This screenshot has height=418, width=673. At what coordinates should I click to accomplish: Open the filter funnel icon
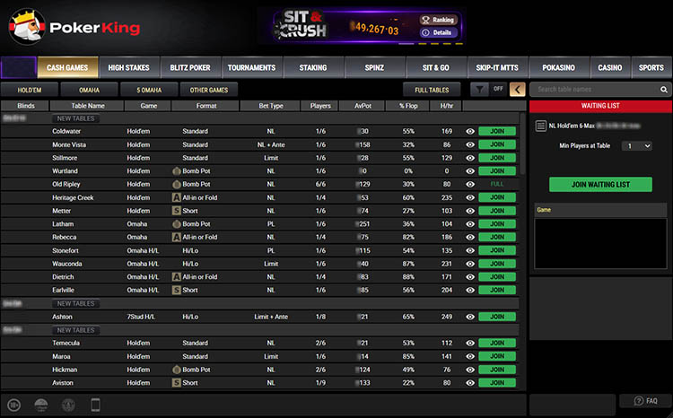point(479,90)
